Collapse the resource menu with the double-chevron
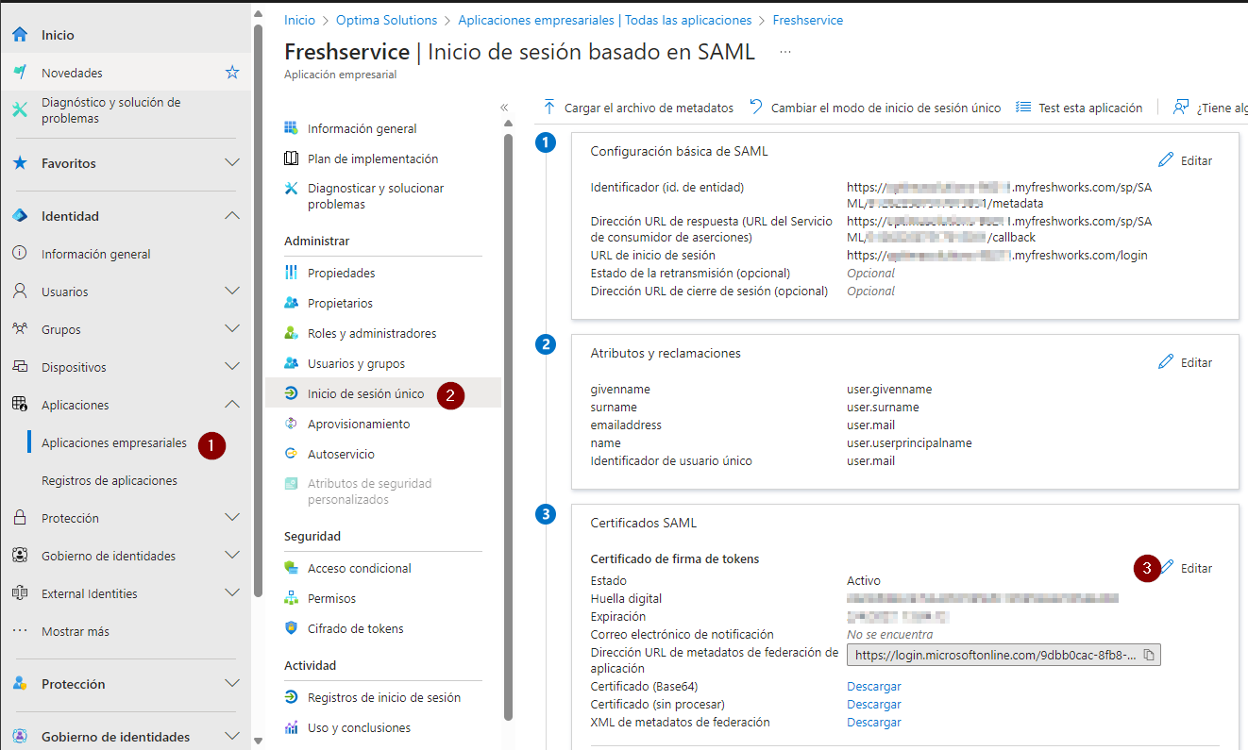 pyautogui.click(x=504, y=108)
